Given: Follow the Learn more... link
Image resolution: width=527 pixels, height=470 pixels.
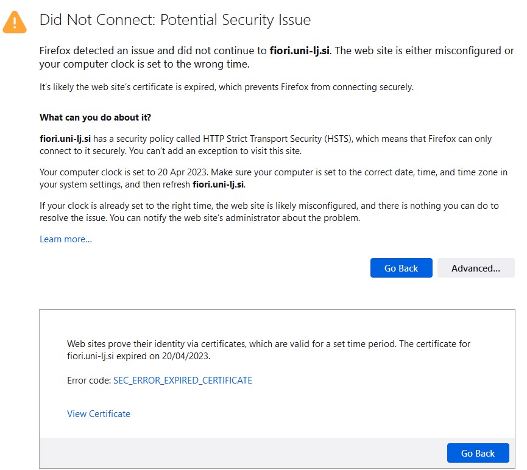Looking at the screenshot, I should tap(66, 239).
